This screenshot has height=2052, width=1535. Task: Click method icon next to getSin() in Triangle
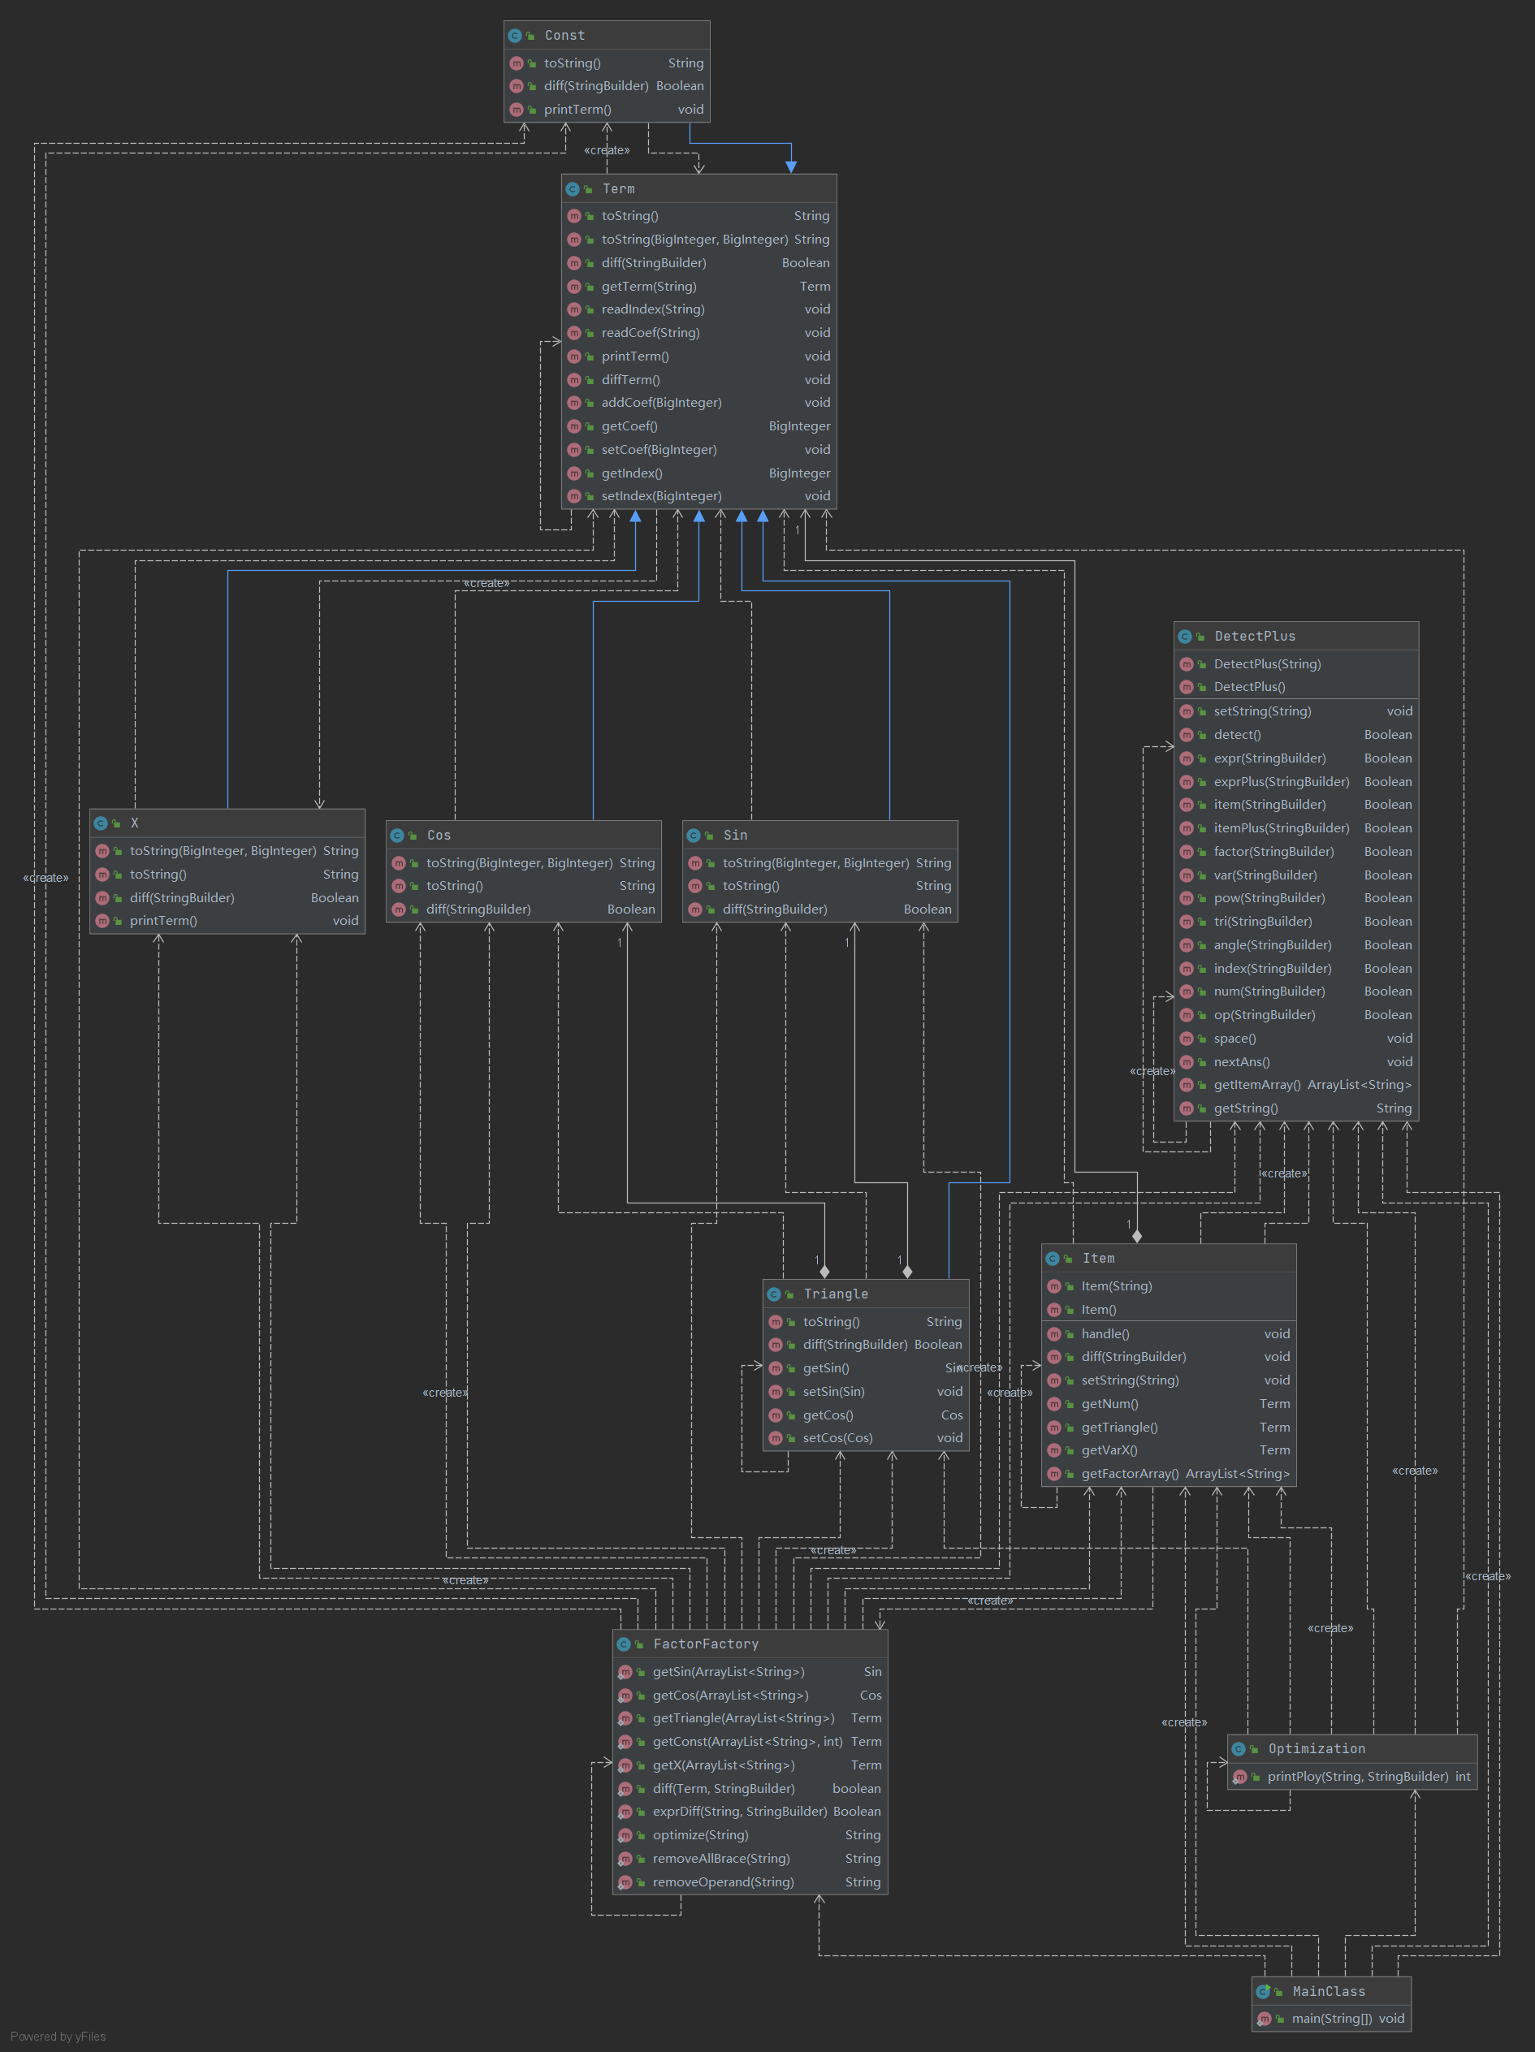(776, 1368)
